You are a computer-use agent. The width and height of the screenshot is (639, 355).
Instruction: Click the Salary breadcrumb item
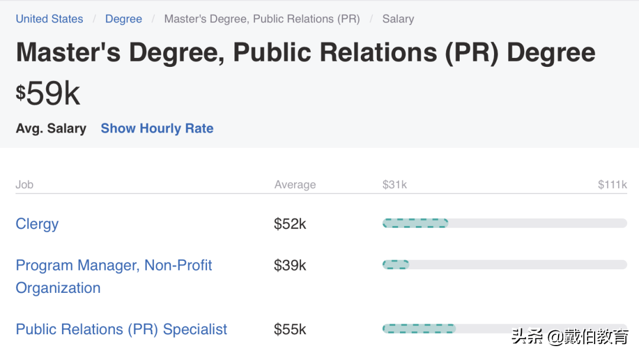[x=398, y=19]
